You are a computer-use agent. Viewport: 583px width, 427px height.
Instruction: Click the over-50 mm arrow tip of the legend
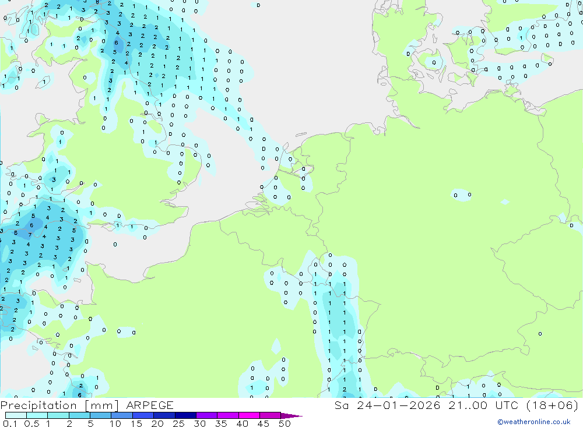291,416
